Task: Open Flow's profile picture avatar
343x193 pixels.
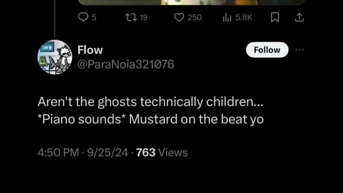Action: pyautogui.click(x=55, y=57)
